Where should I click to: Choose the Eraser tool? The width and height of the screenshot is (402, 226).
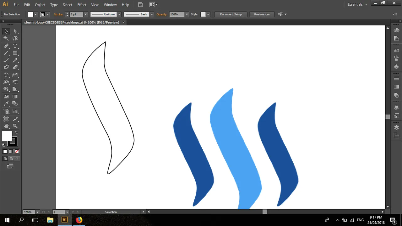pos(15,67)
